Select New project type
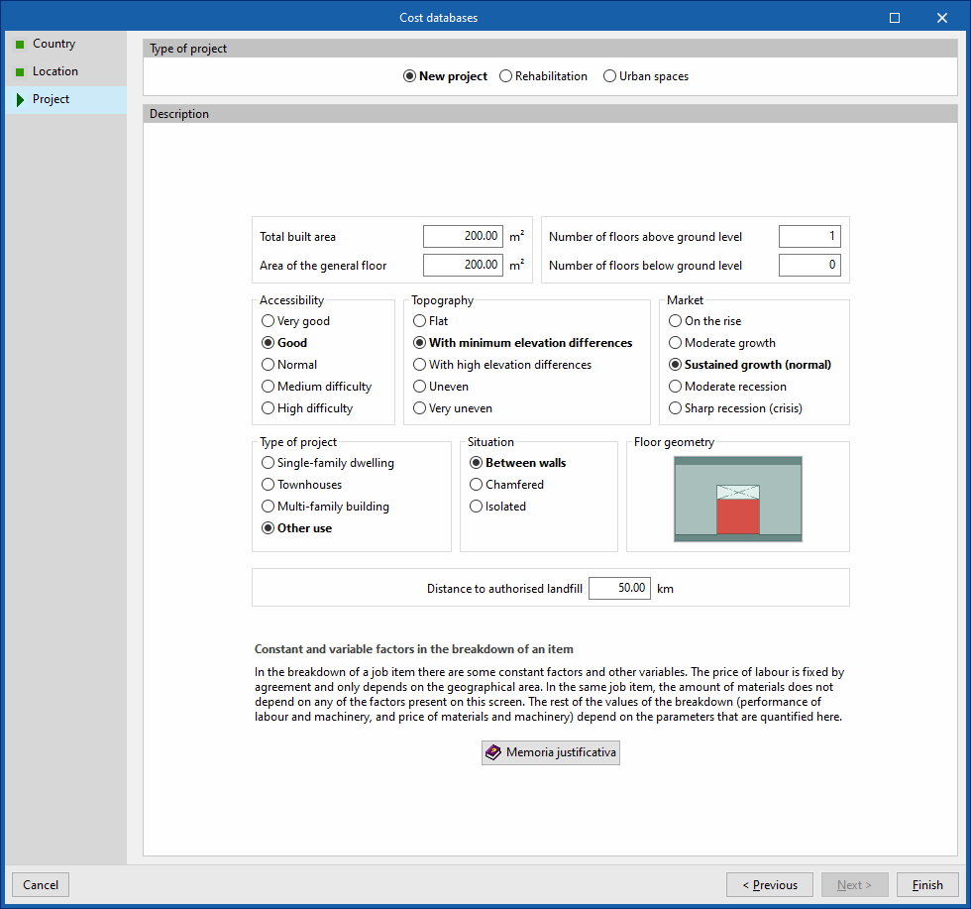The width and height of the screenshot is (971, 909). (x=445, y=76)
